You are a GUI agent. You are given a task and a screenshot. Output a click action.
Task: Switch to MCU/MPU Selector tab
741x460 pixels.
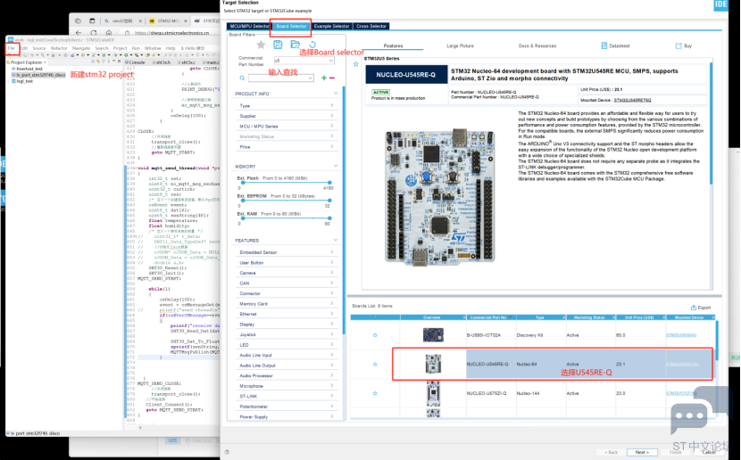(248, 26)
